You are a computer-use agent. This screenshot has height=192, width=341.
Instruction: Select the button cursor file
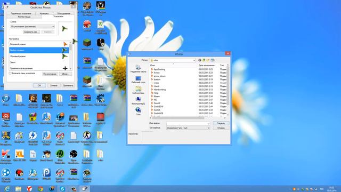pos(156,79)
